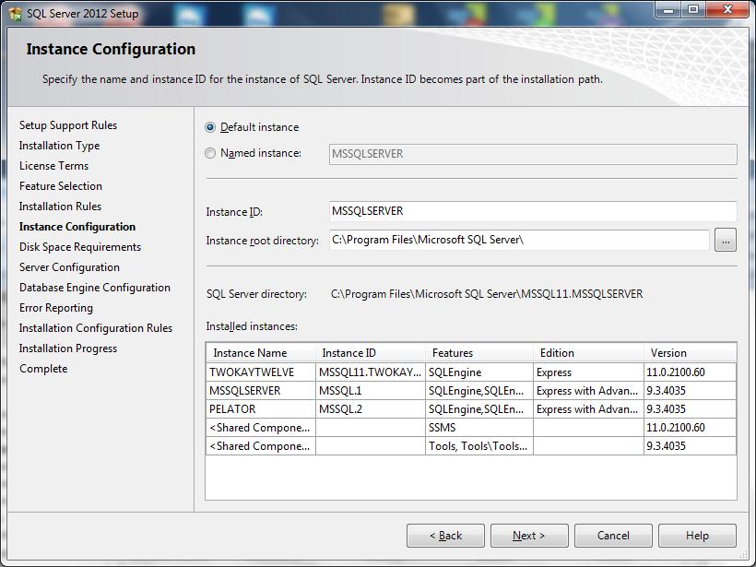Open the Installation Type step

point(59,146)
